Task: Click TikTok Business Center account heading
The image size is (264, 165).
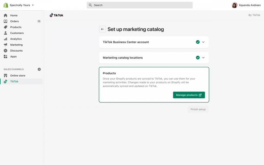Action: (126, 42)
